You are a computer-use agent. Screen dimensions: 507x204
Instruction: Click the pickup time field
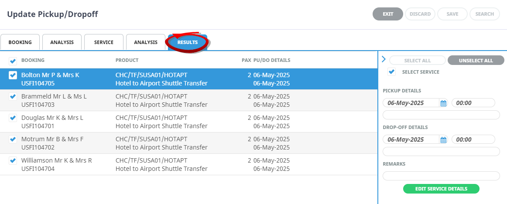pyautogui.click(x=473, y=103)
